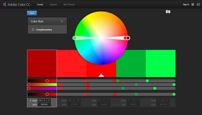The height and width of the screenshot is (115, 202).
Task: Select the second red FF1919 swatch
Action: (x=72, y=63)
